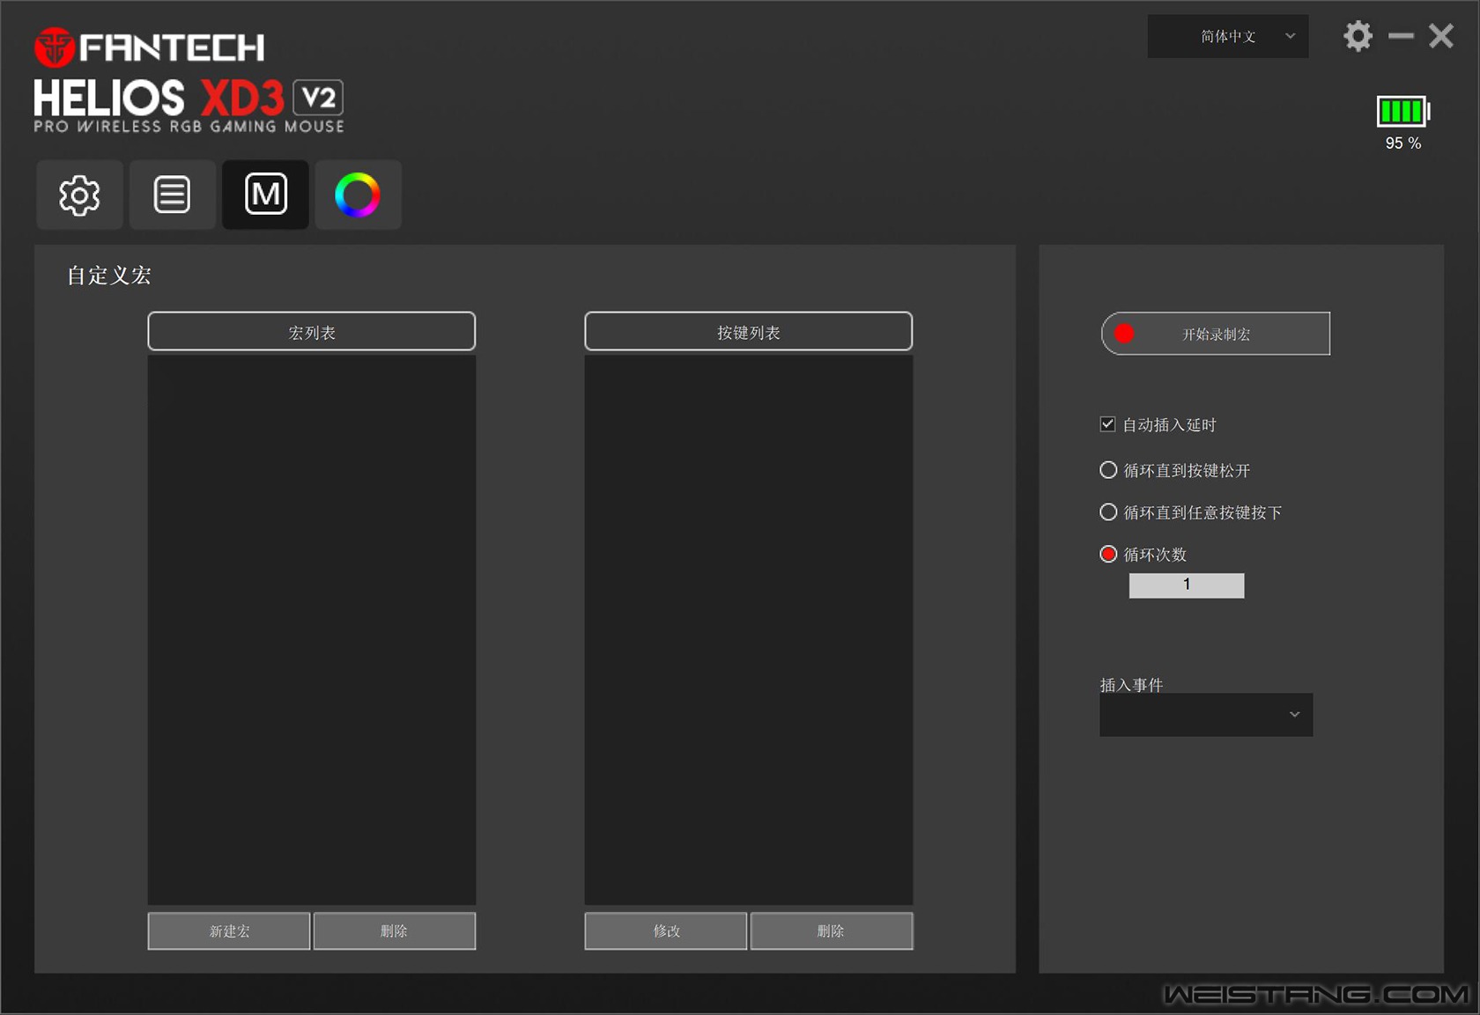Click the 修改 button under key list
Viewport: 1480px width, 1015px height.
666,930
